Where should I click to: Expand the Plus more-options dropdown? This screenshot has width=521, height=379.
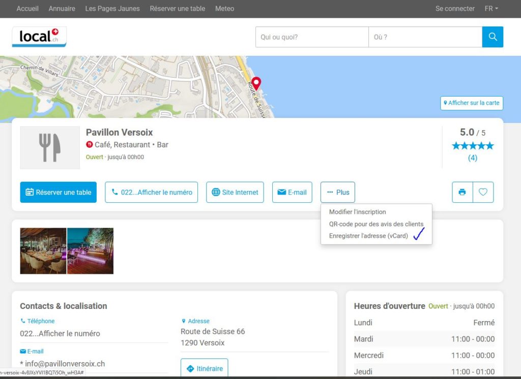pyautogui.click(x=338, y=192)
